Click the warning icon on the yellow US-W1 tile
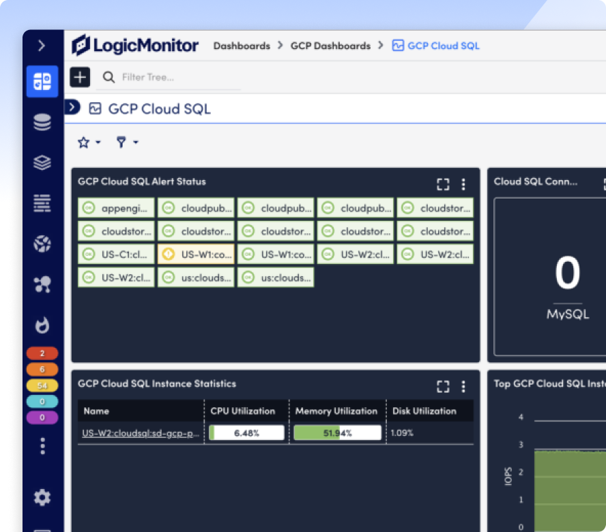Screen dimensions: 606x532 168,254
